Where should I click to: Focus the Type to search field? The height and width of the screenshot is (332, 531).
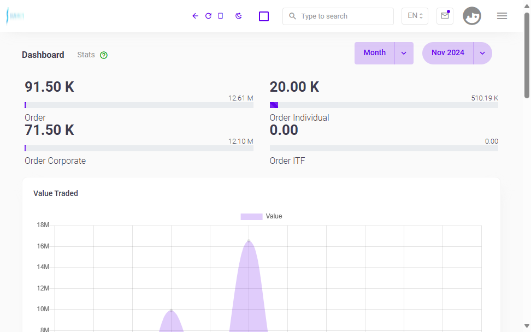tap(338, 16)
